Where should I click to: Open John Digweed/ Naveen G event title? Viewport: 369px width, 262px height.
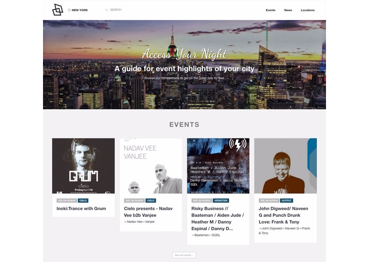284,215
